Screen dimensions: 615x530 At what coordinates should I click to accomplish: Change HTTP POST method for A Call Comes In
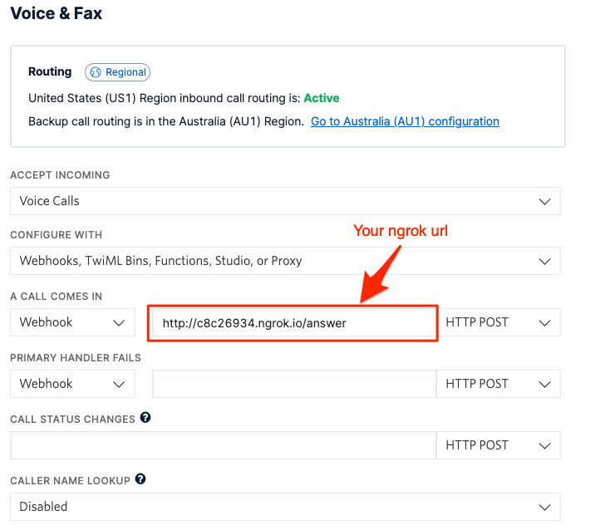[x=499, y=322]
